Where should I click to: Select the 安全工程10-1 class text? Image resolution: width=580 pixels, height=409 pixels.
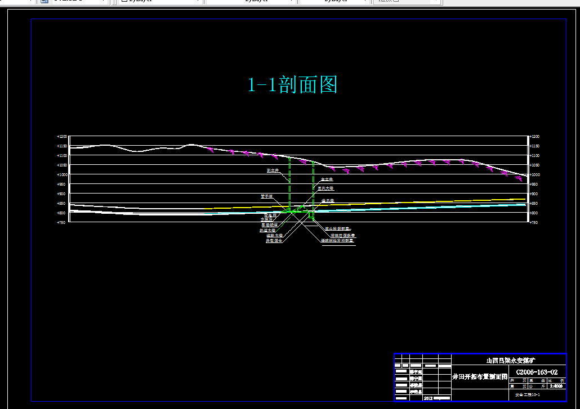(528, 394)
